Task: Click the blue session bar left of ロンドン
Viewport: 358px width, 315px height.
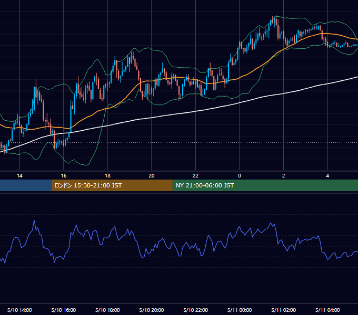Action: point(26,185)
